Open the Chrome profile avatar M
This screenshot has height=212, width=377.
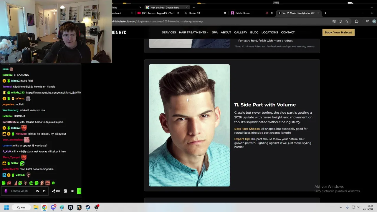(374, 21)
